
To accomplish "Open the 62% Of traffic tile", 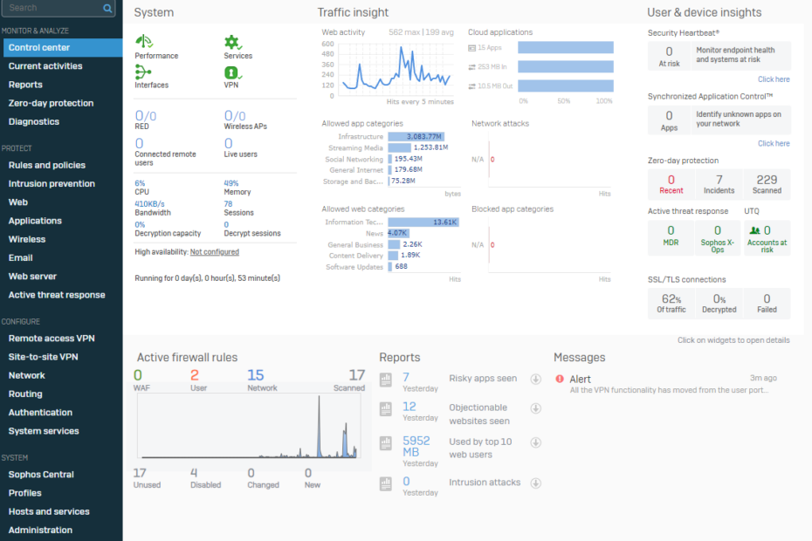I will 671,304.
